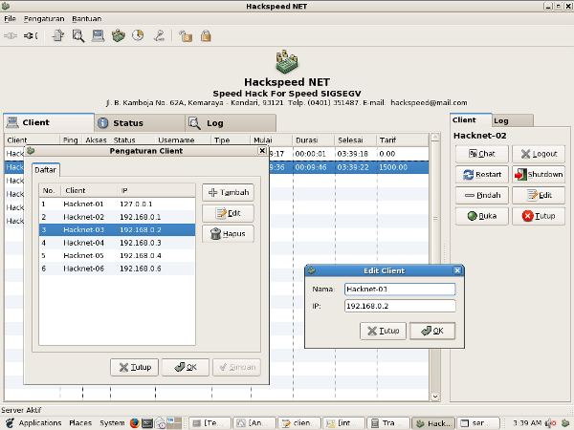Confirm with OK in Edit Client dialog
The height and width of the screenshot is (430, 574).
click(x=432, y=331)
